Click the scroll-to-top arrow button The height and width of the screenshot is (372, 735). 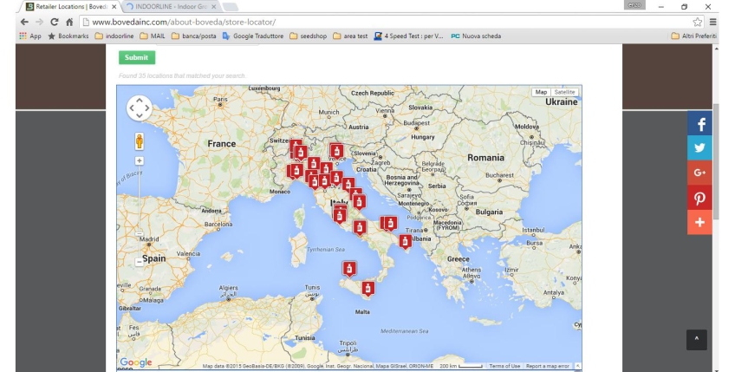tap(697, 339)
